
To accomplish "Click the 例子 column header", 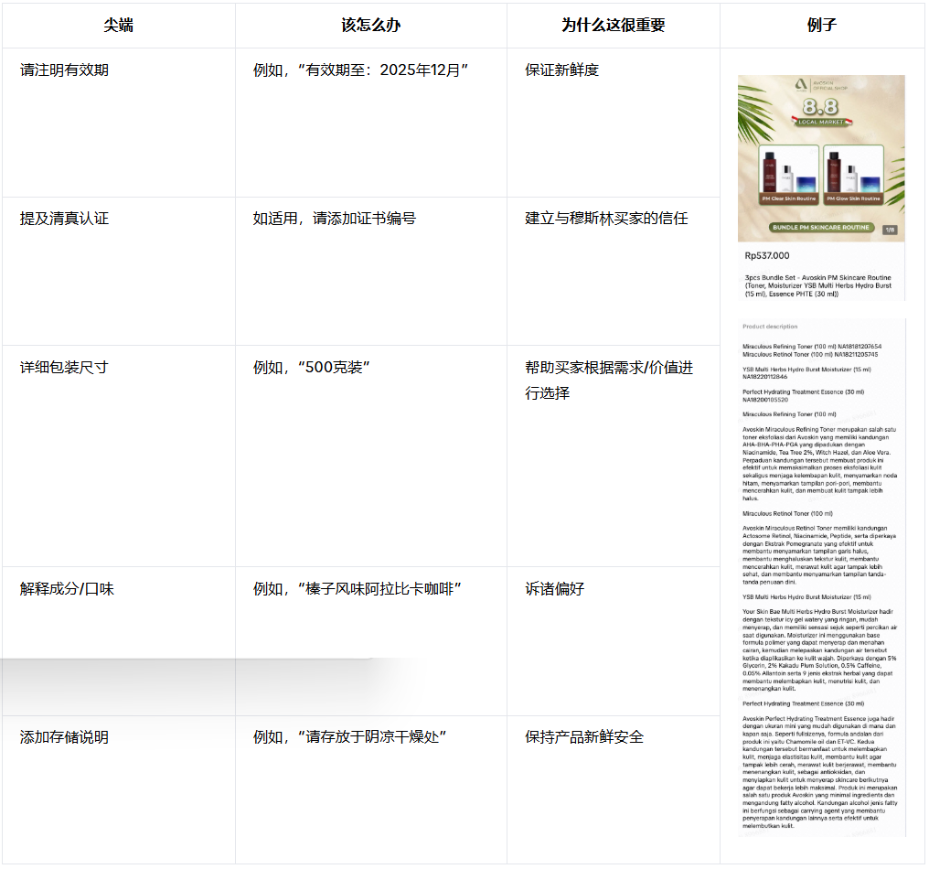I will click(x=821, y=26).
